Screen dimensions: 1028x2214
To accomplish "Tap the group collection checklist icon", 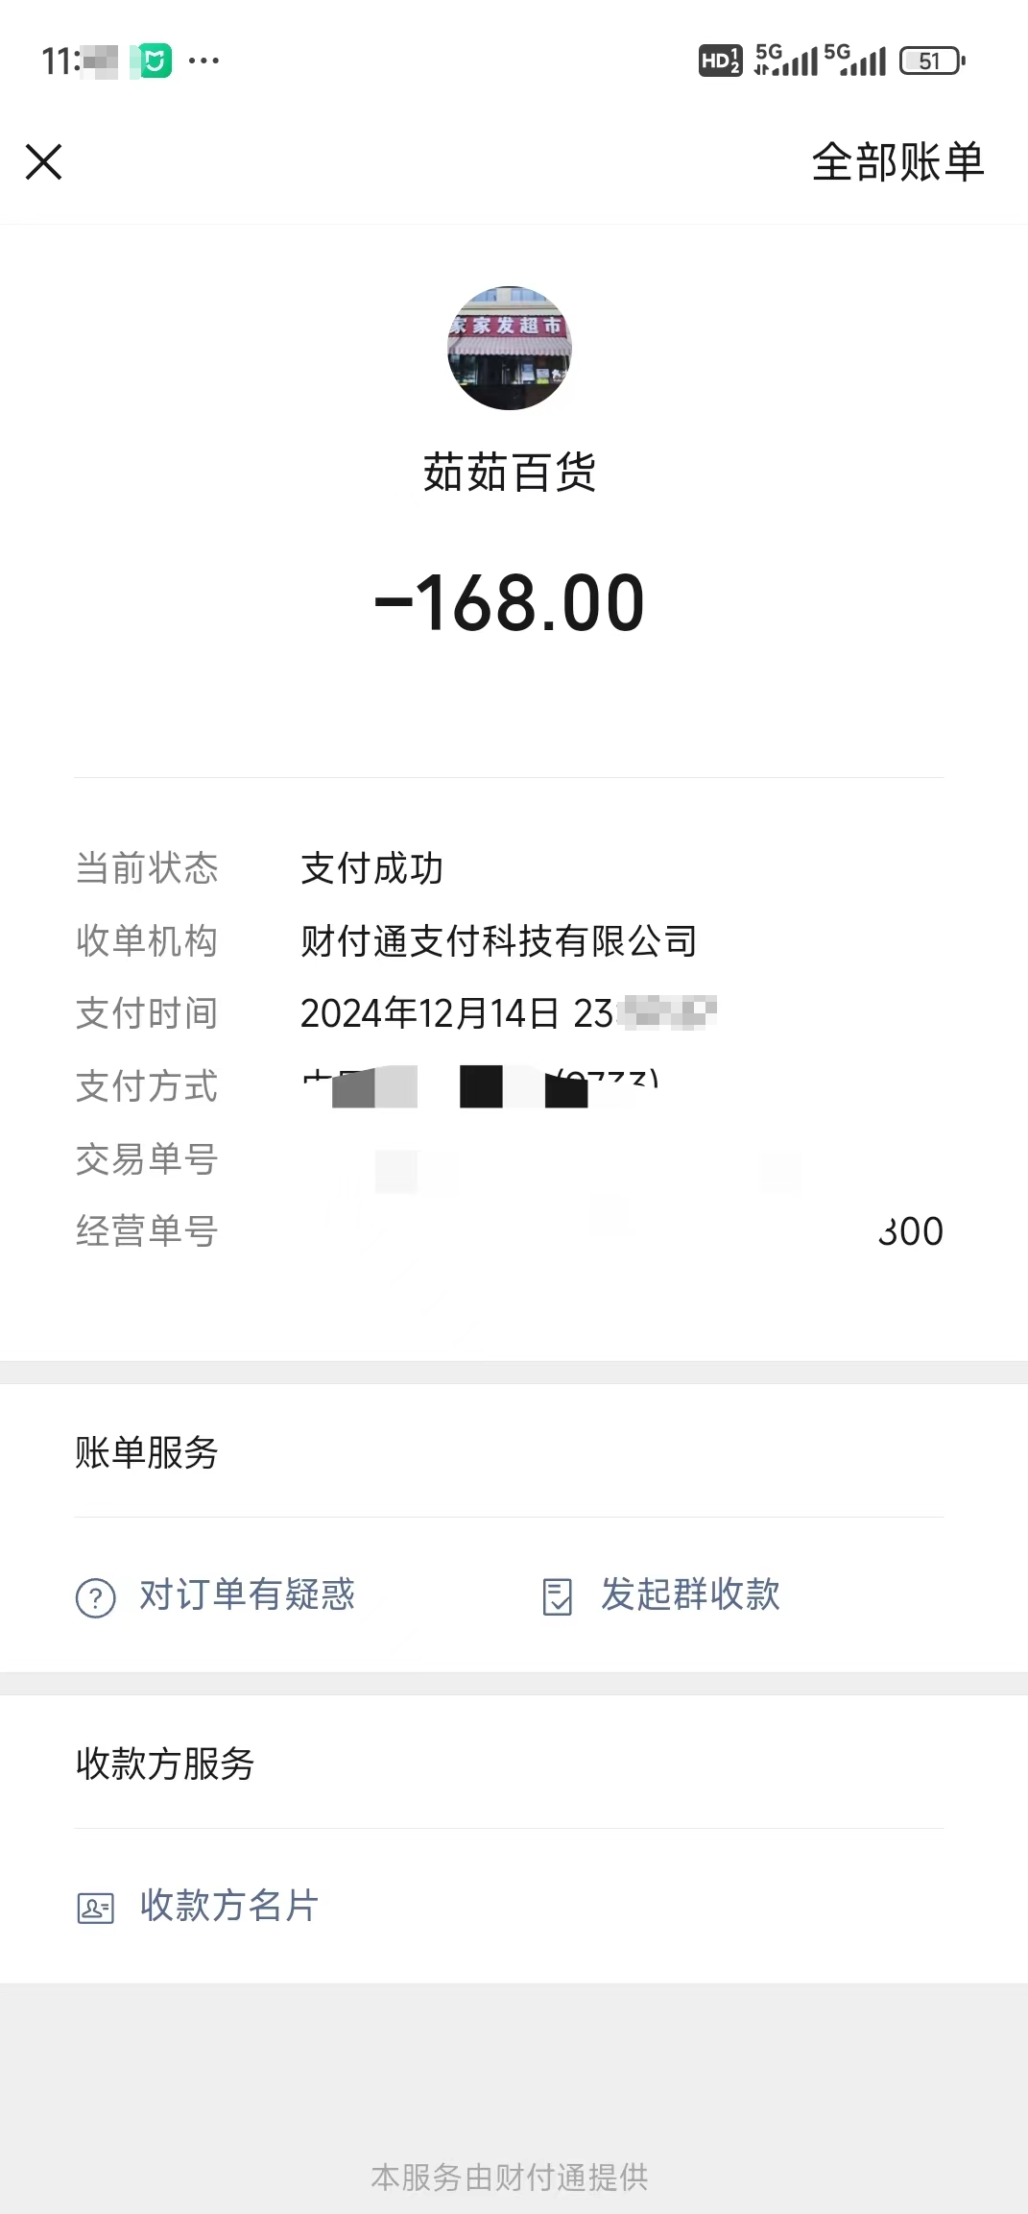I will (x=558, y=1596).
